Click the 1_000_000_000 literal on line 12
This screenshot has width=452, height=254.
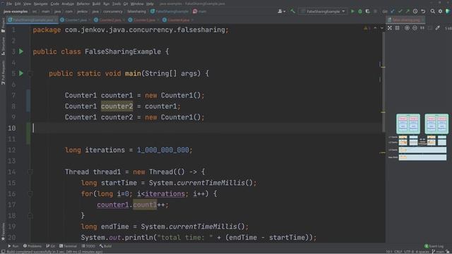coord(162,150)
